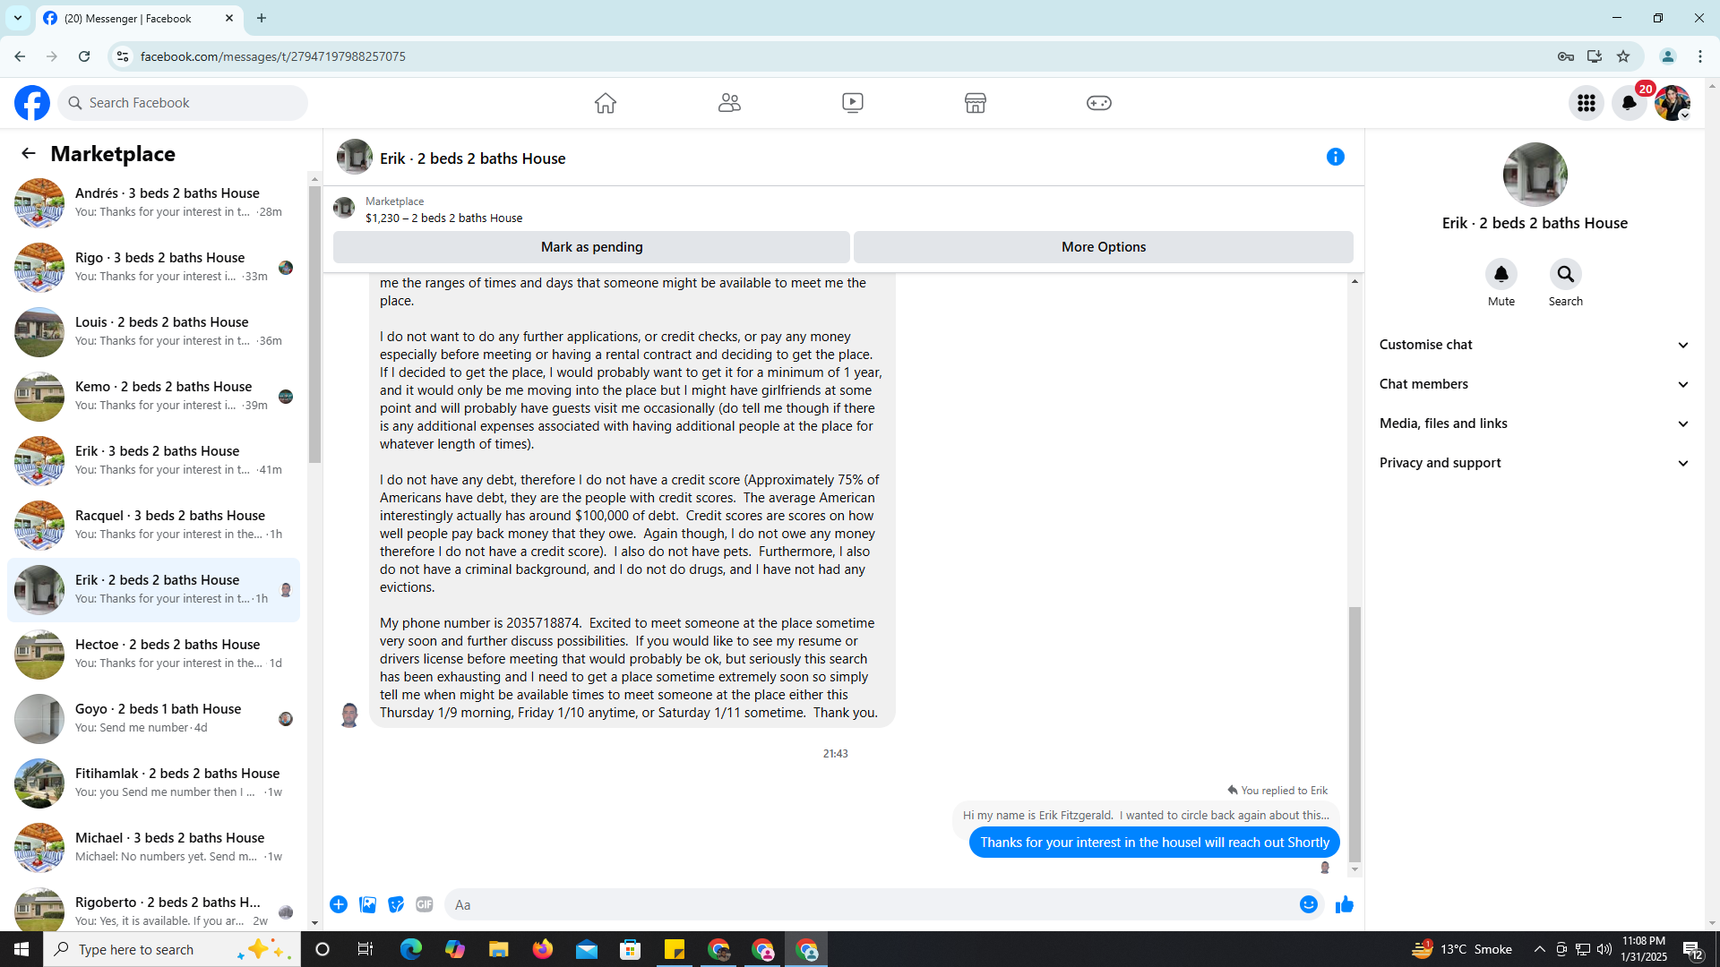Open the account profile menu avatar
The height and width of the screenshot is (967, 1720).
tap(1673, 103)
